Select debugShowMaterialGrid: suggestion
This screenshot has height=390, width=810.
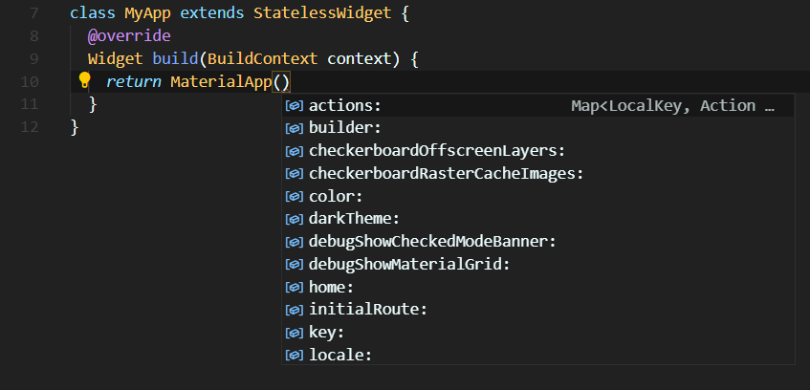point(537,265)
